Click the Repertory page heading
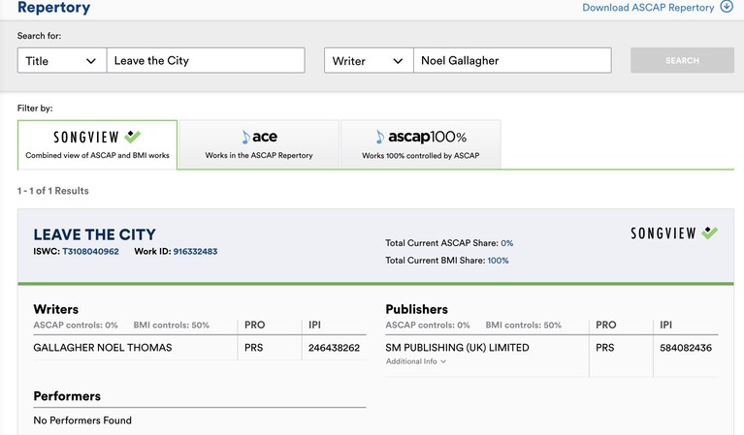The width and height of the screenshot is (744, 435). click(x=53, y=8)
